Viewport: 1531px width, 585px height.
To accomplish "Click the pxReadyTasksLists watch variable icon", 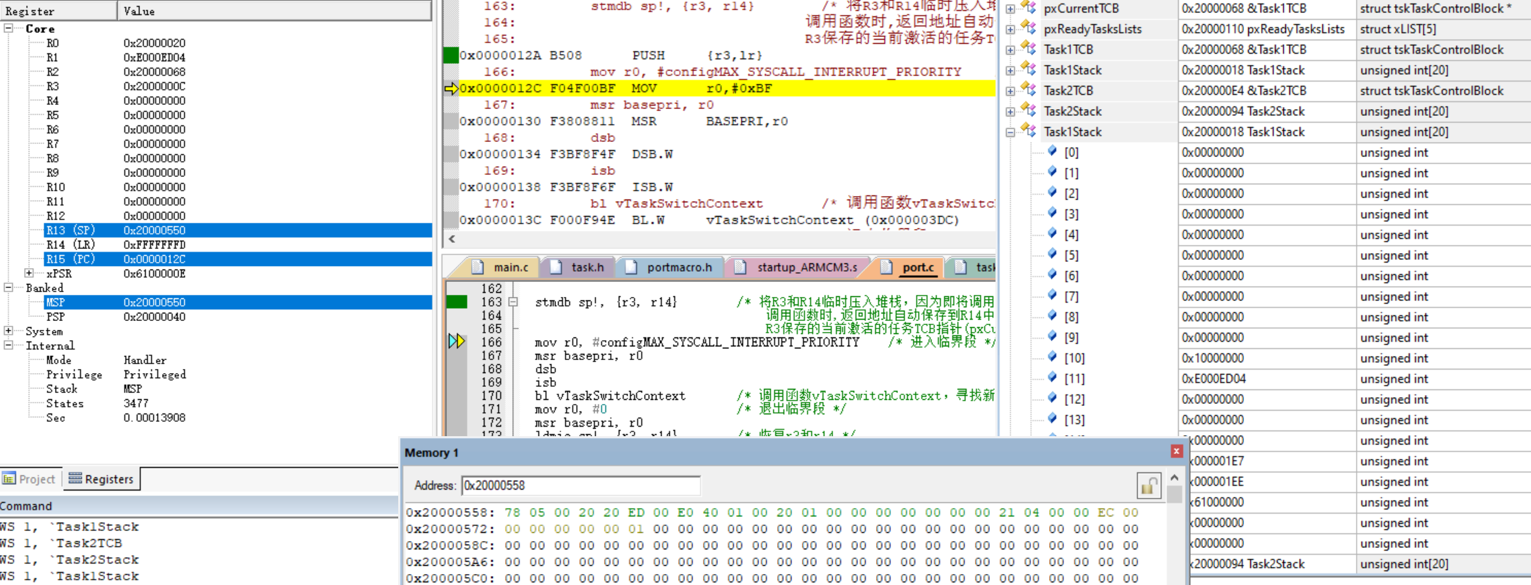I will pos(1028,28).
